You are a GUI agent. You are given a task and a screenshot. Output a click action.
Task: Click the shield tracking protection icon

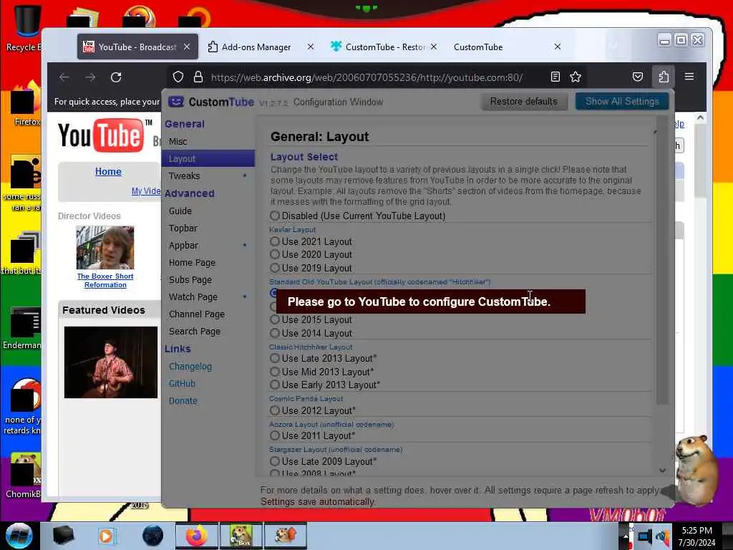coord(178,77)
